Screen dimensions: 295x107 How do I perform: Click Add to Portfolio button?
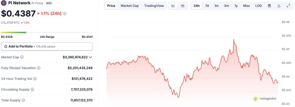point(47,47)
